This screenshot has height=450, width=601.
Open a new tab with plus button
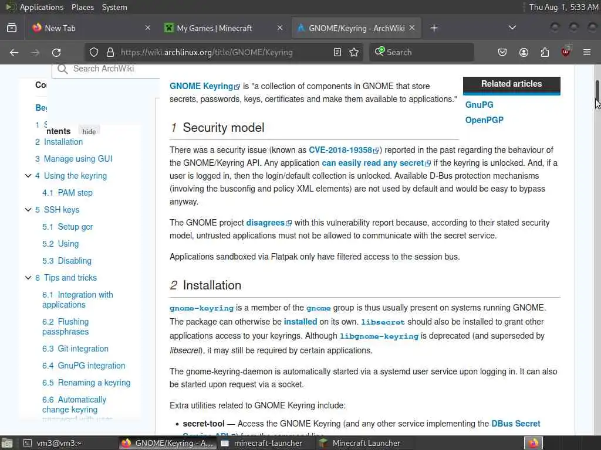pyautogui.click(x=434, y=28)
